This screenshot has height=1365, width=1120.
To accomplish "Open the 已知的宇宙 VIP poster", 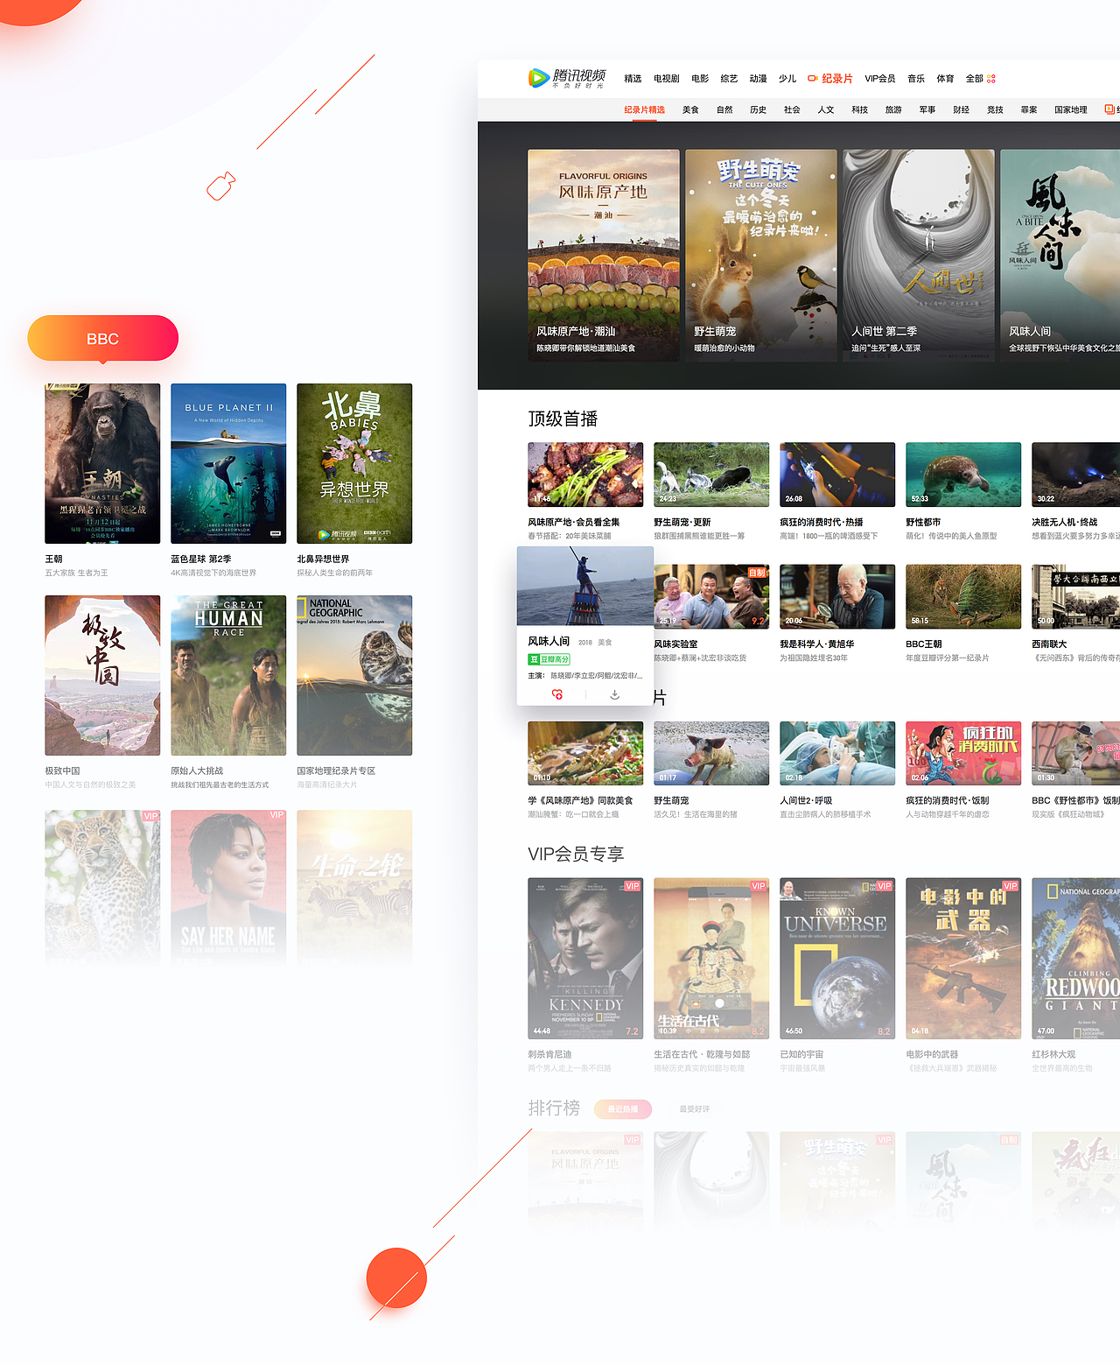I will 837,958.
